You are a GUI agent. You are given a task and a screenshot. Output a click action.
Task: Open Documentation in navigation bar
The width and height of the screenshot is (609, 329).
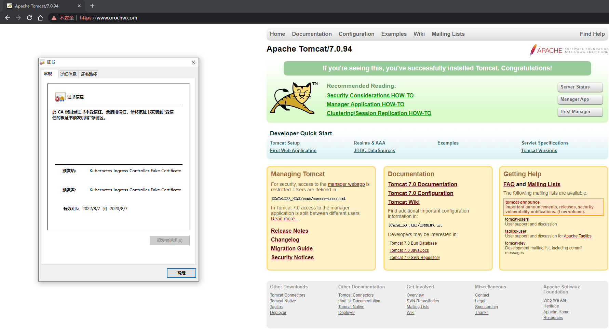[312, 34]
